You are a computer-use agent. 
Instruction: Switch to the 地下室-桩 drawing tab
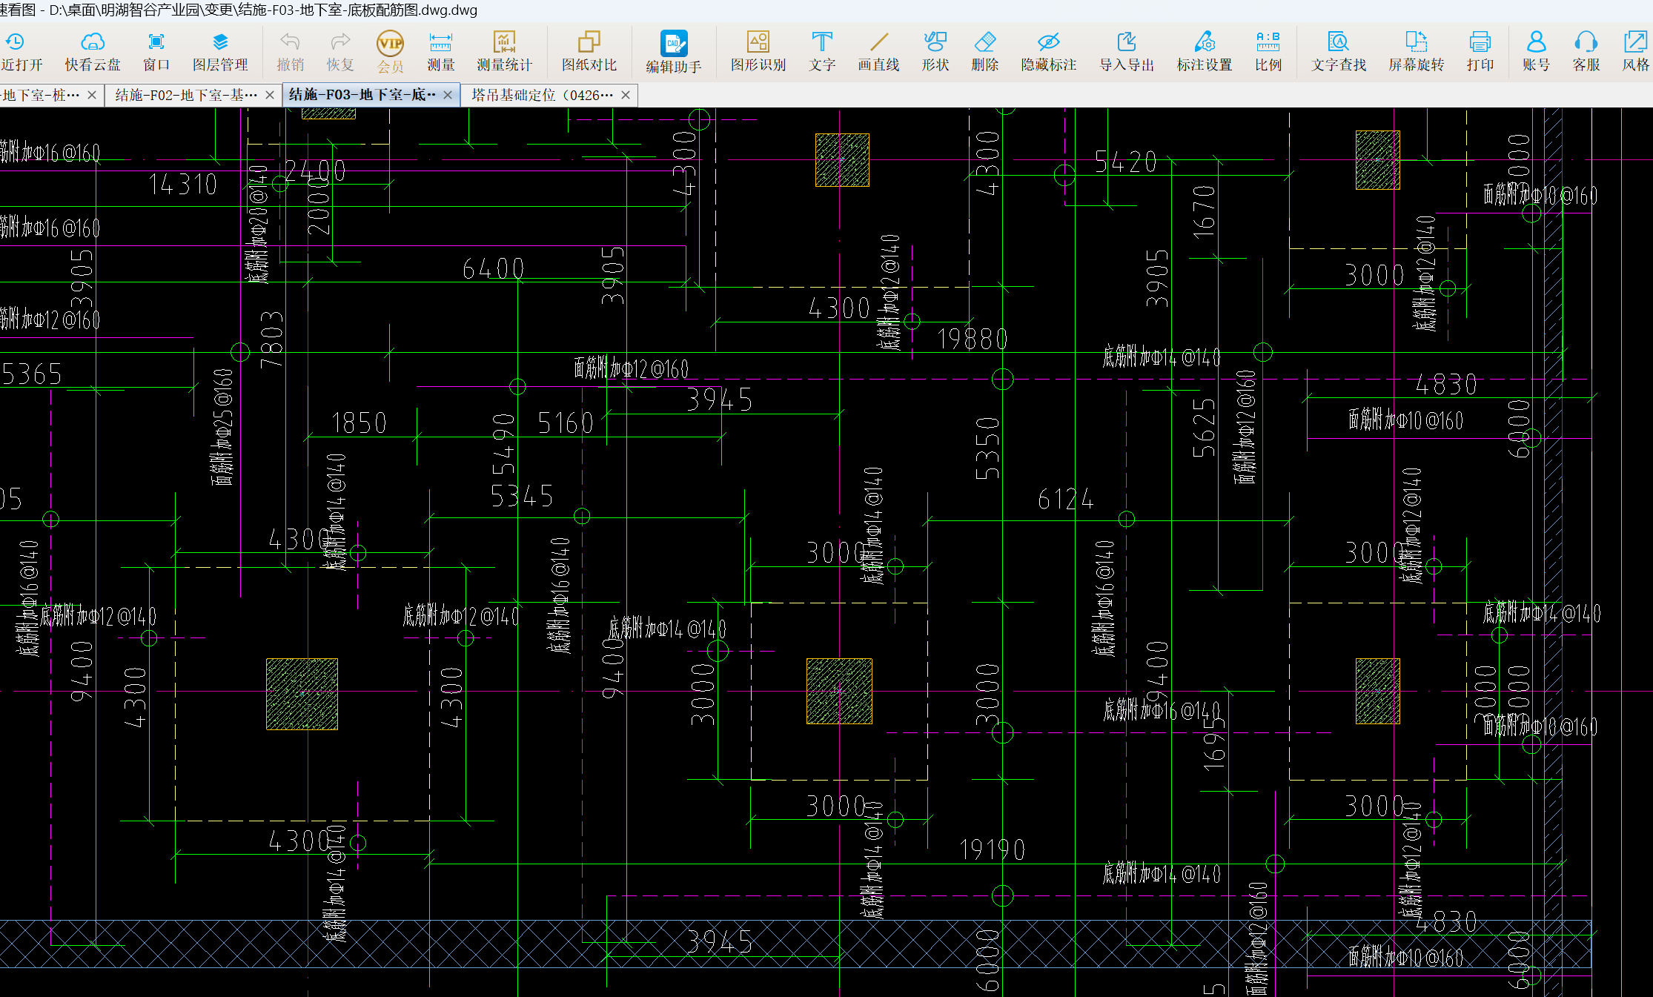pos(42,95)
